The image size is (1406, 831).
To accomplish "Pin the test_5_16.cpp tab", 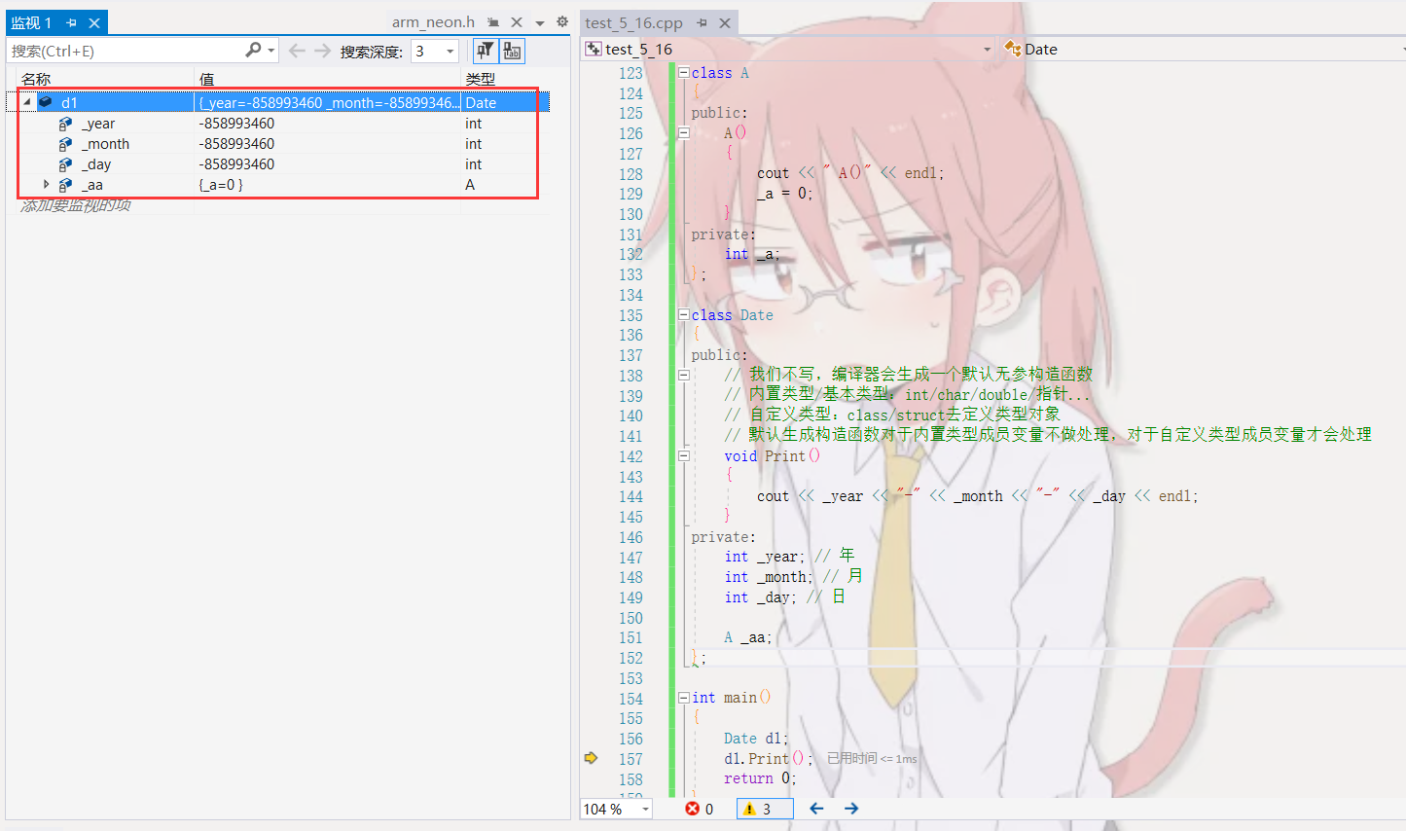I will (702, 22).
